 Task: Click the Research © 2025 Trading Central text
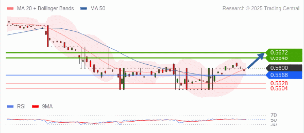pos(261,9)
